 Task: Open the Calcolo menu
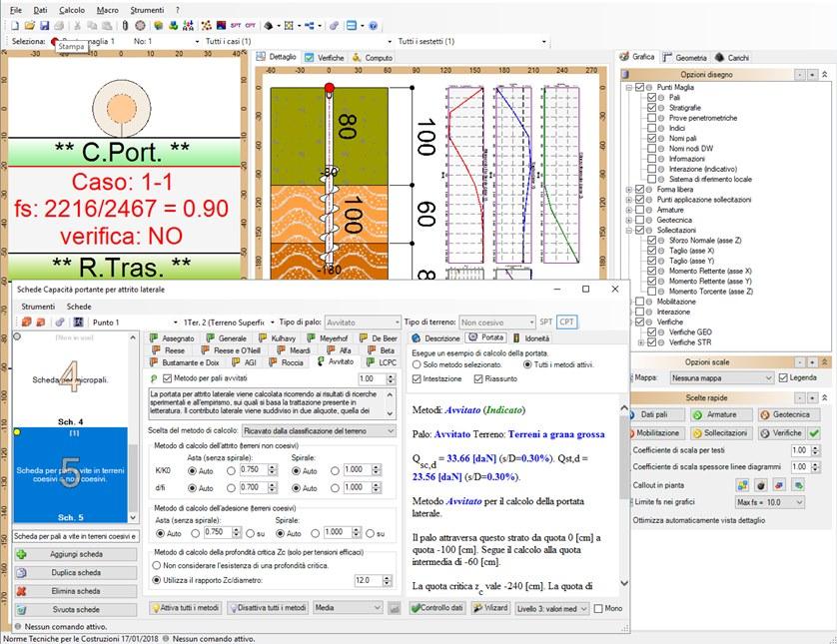[x=71, y=8]
